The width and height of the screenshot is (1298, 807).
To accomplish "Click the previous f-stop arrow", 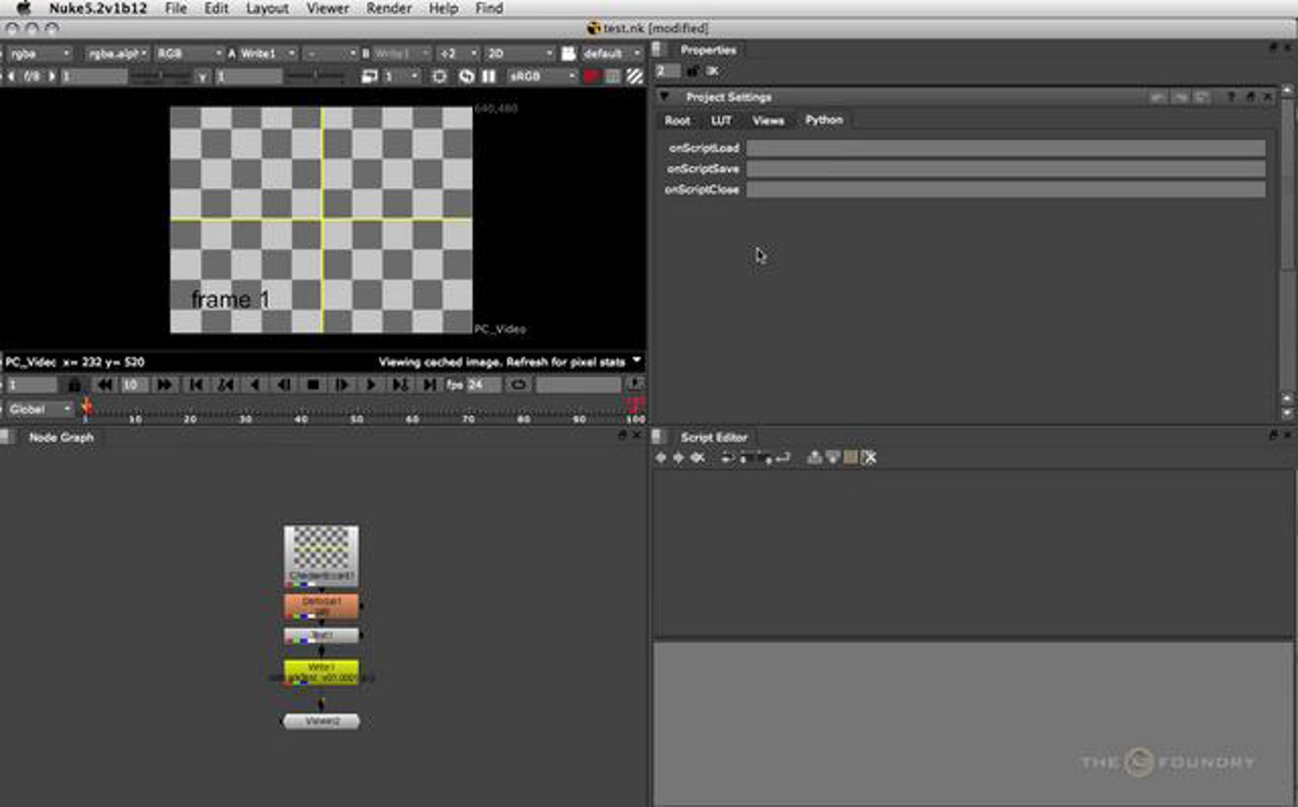I will 11,76.
